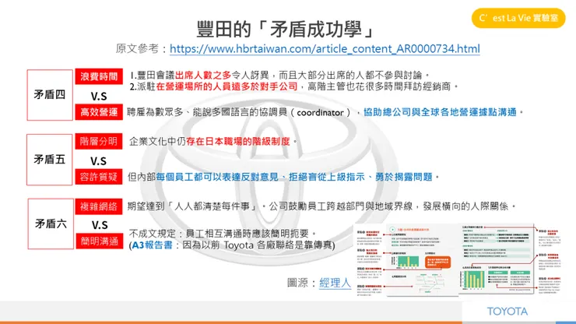The width and height of the screenshot is (576, 324).
Task: Open the hbrtaiwan.com article link
Action: [325, 48]
